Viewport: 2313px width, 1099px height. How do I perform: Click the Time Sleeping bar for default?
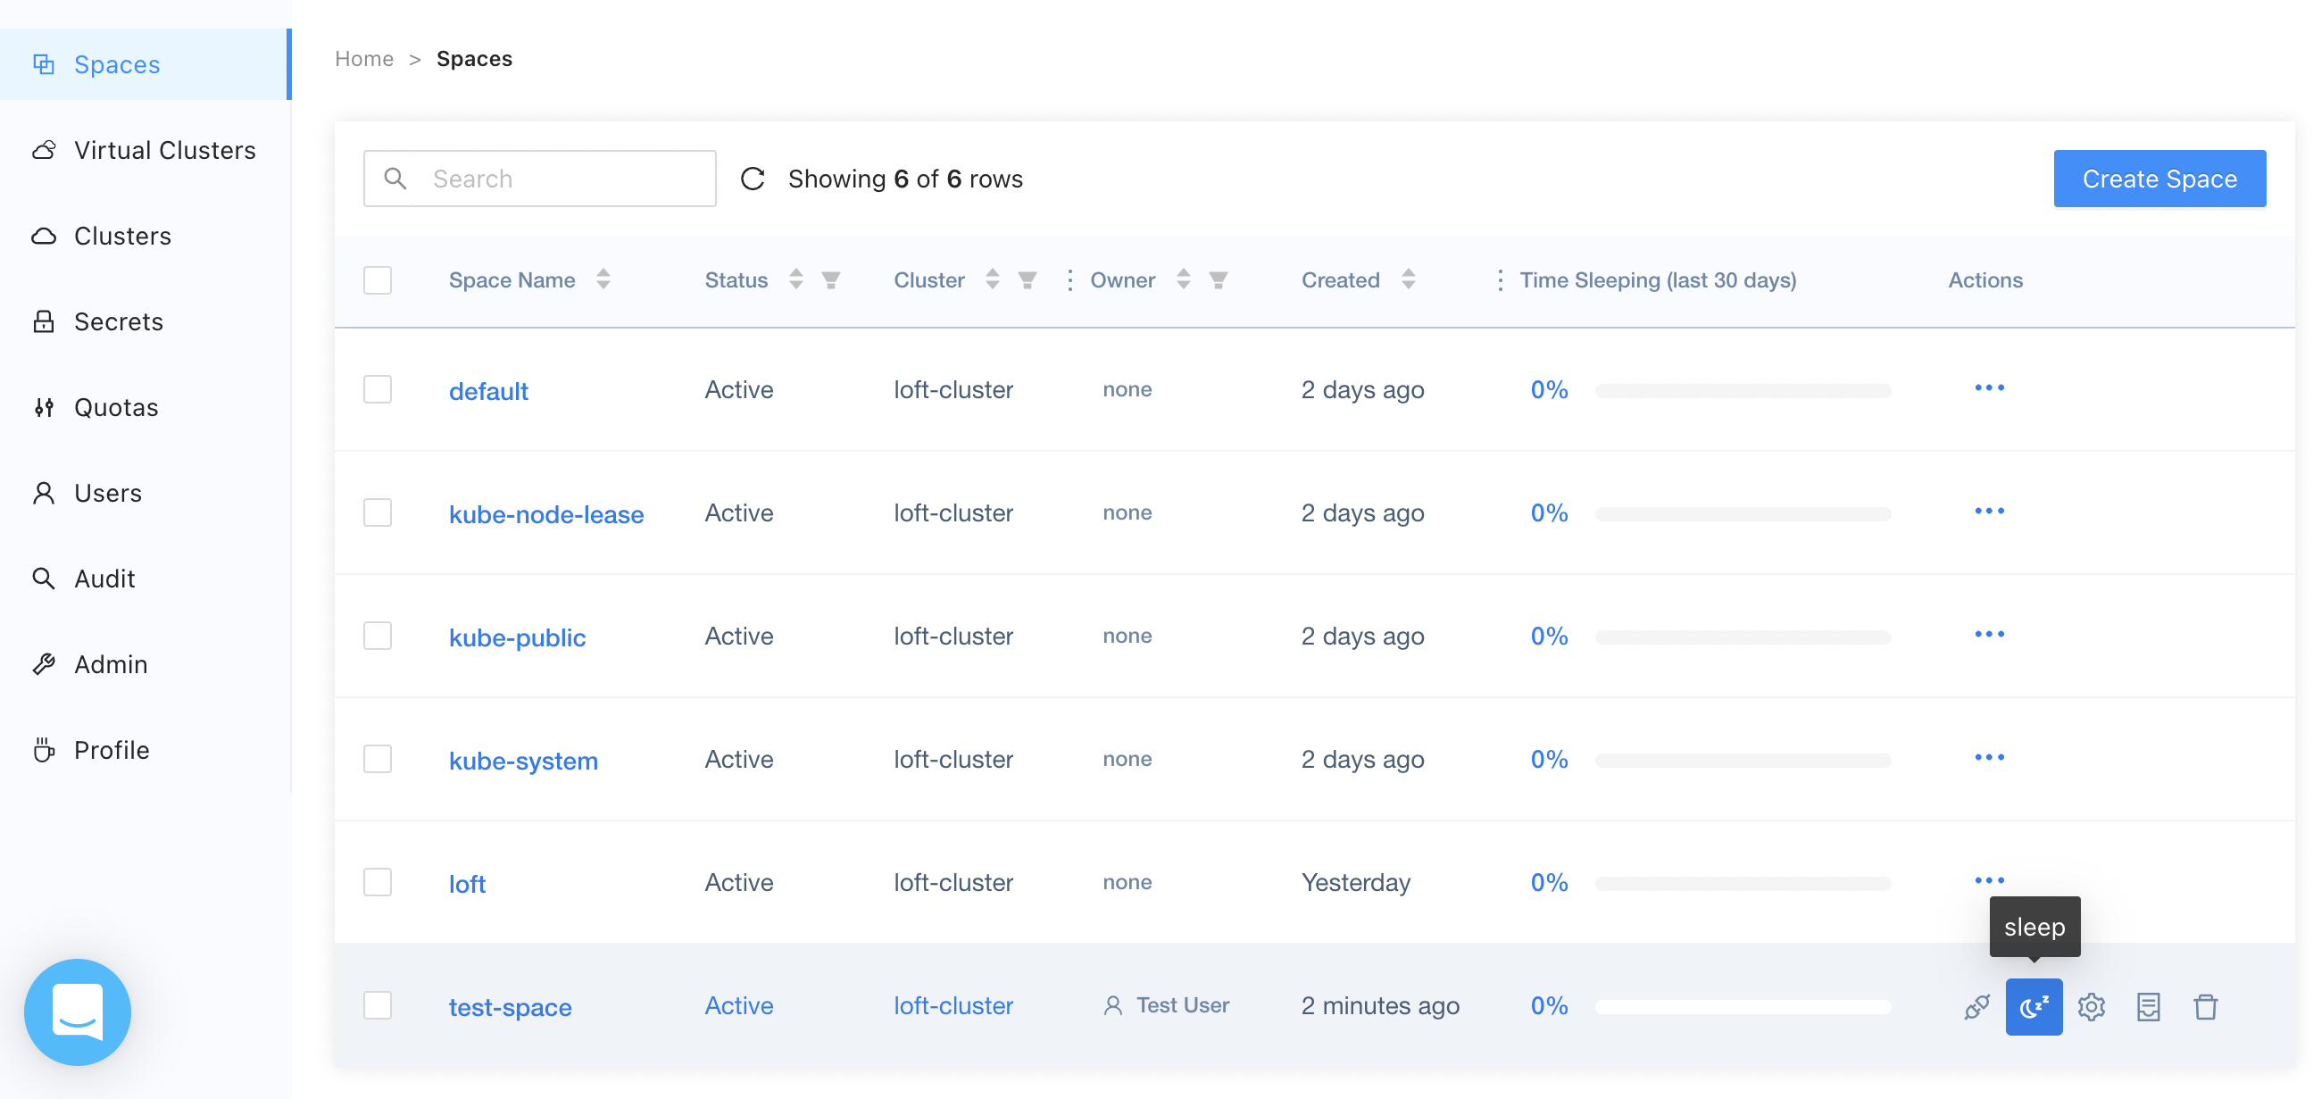point(1742,390)
